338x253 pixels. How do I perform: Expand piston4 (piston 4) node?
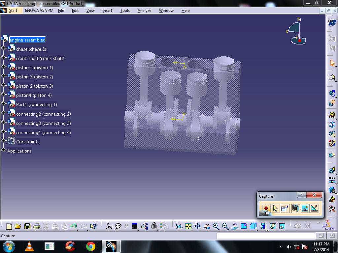(3, 94)
